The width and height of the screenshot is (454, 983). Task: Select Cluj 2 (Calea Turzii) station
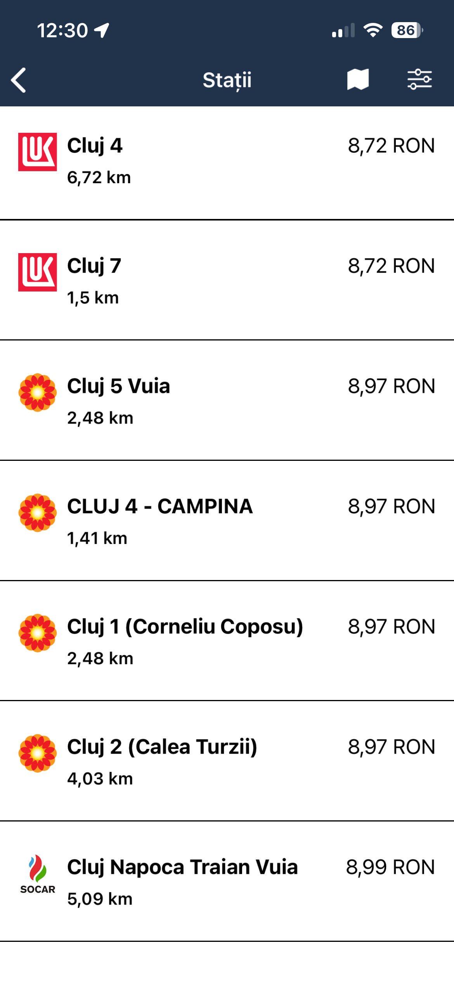click(x=162, y=747)
